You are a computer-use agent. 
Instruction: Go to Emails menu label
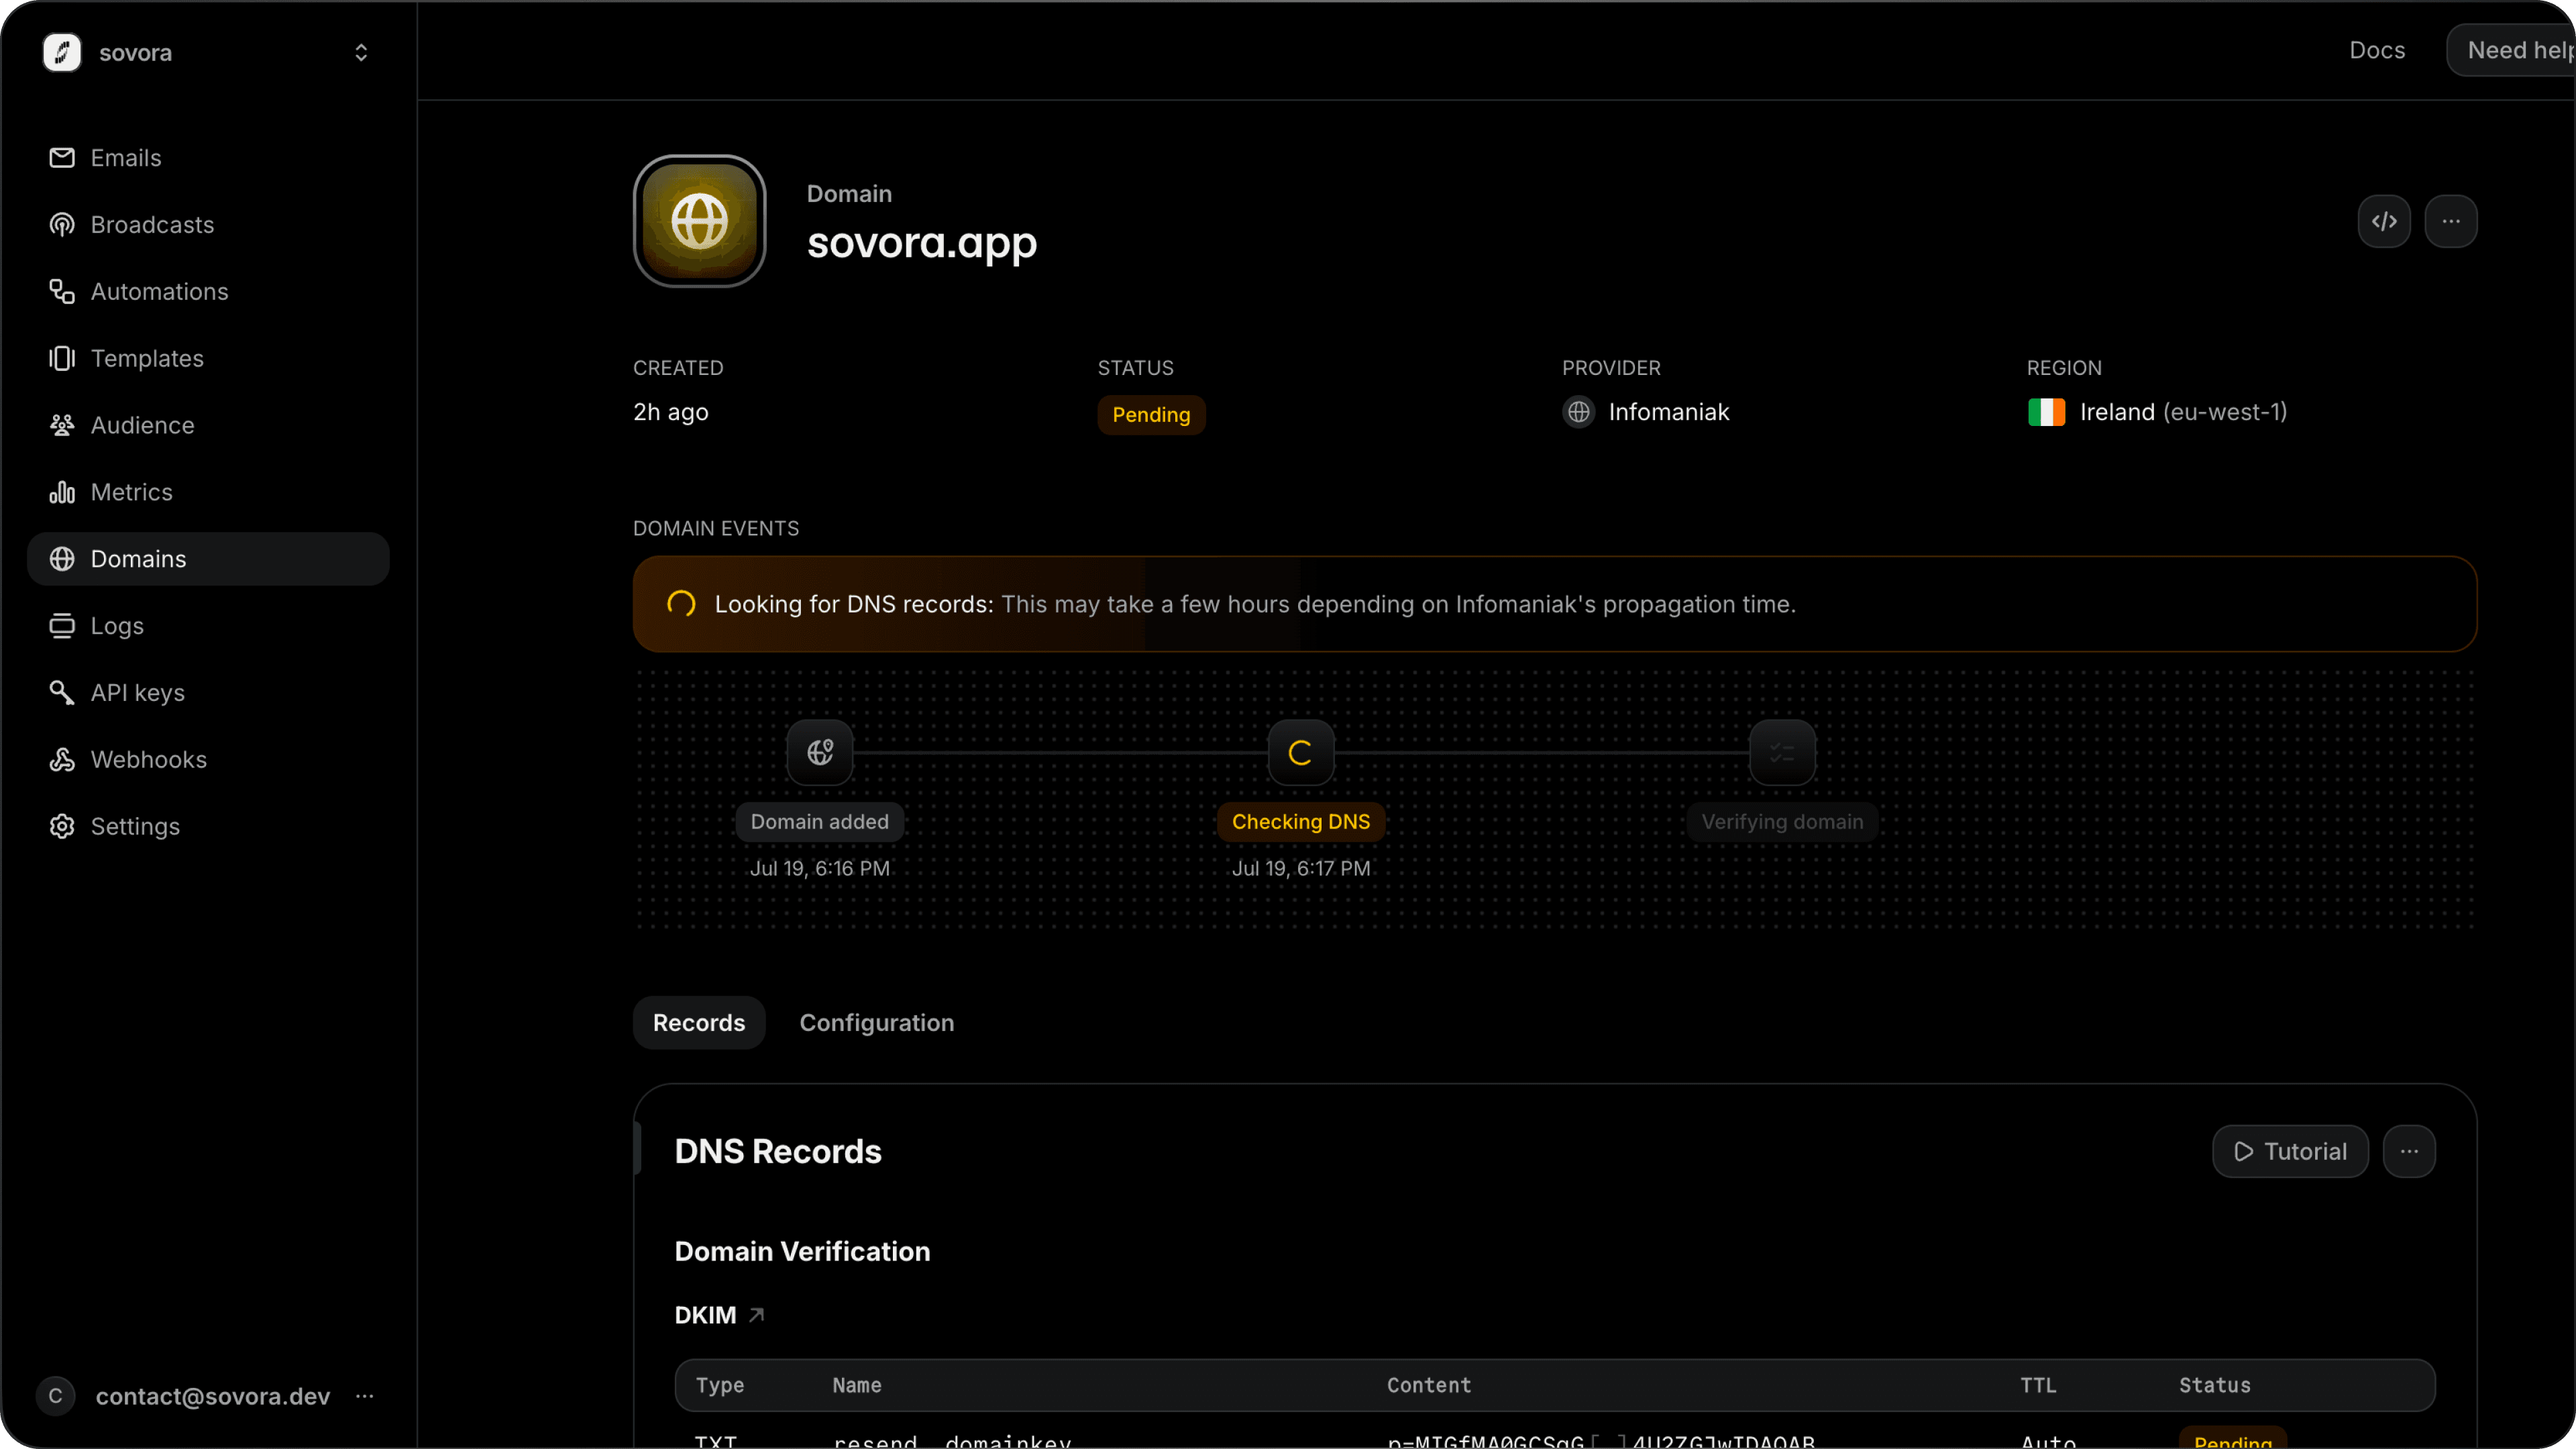point(126,158)
